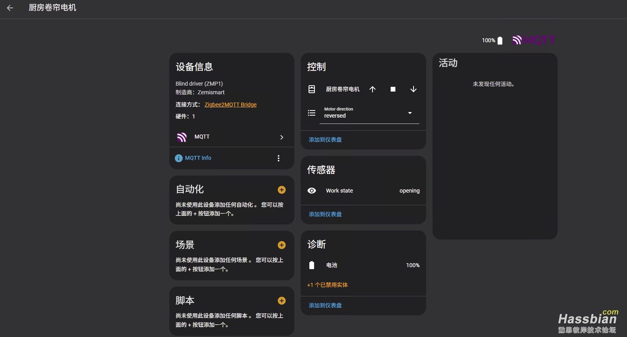Open the cover by clicking the up arrow
Viewport: 627px width, 337px height.
point(372,89)
